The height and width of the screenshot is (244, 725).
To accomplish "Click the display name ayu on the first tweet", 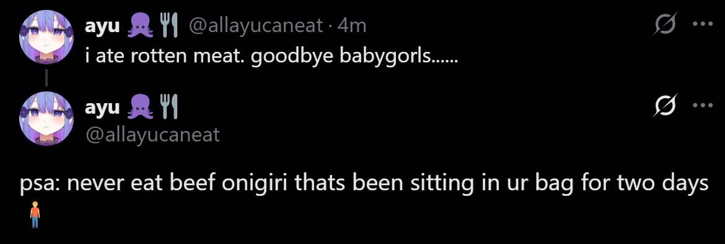I will tap(102, 27).
